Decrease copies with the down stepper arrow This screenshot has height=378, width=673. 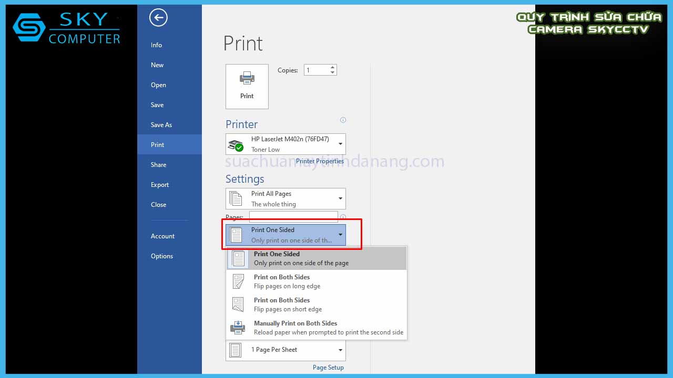click(x=332, y=73)
